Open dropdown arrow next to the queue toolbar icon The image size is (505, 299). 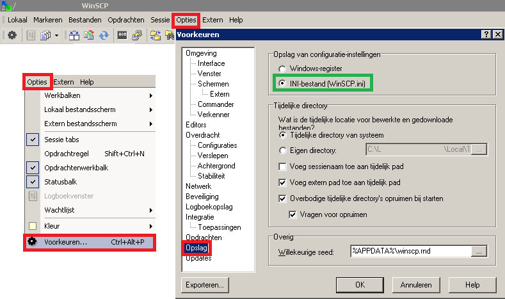[57, 35]
